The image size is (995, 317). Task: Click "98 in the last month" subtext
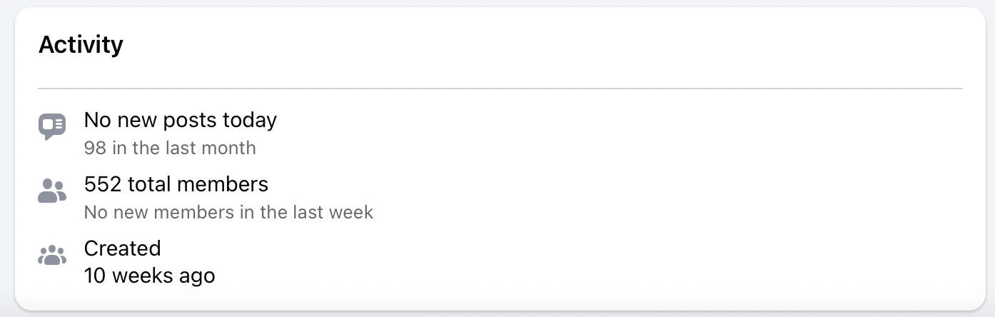170,148
